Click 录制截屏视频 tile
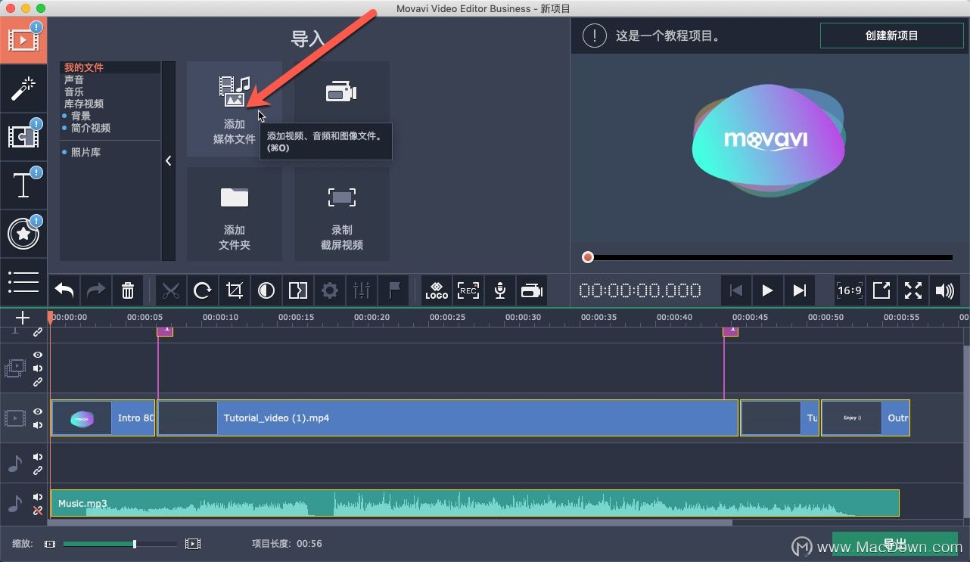 (342, 215)
